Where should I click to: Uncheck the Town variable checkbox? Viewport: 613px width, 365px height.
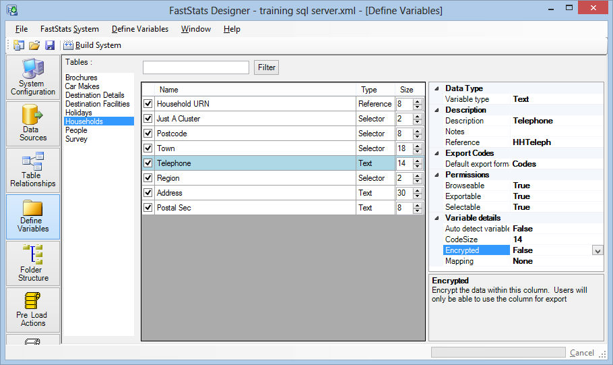pos(148,148)
